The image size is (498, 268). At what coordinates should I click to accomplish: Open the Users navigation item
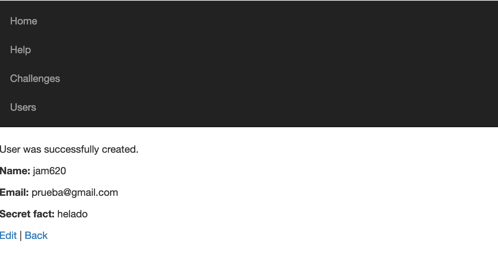pyautogui.click(x=23, y=107)
